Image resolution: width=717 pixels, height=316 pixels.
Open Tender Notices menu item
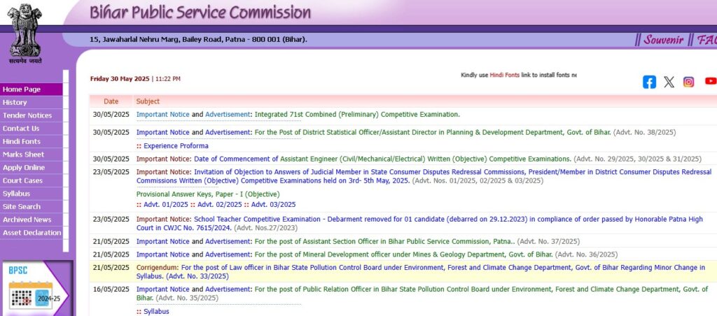31,115
